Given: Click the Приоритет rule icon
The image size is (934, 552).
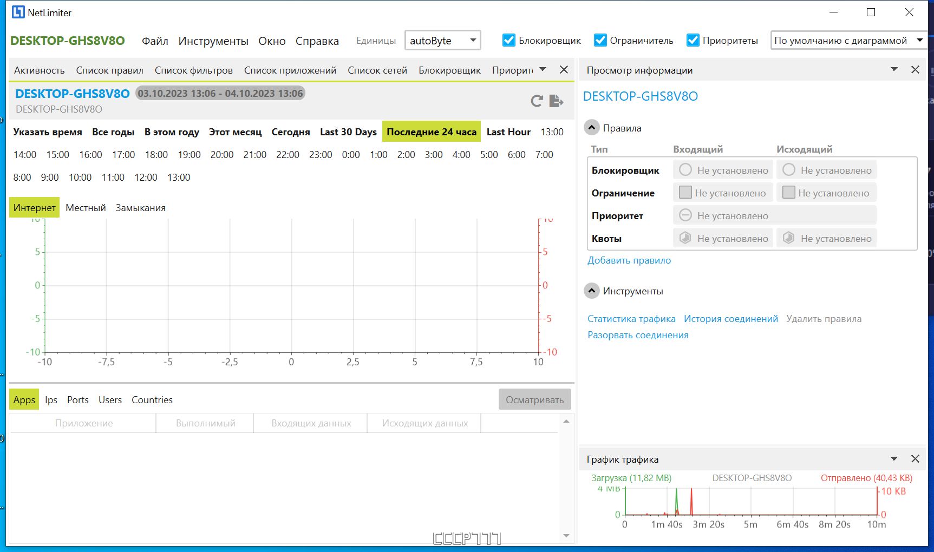Looking at the screenshot, I should point(685,215).
